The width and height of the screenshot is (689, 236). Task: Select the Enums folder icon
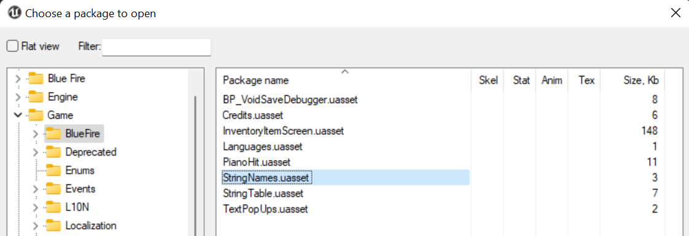[53, 170]
